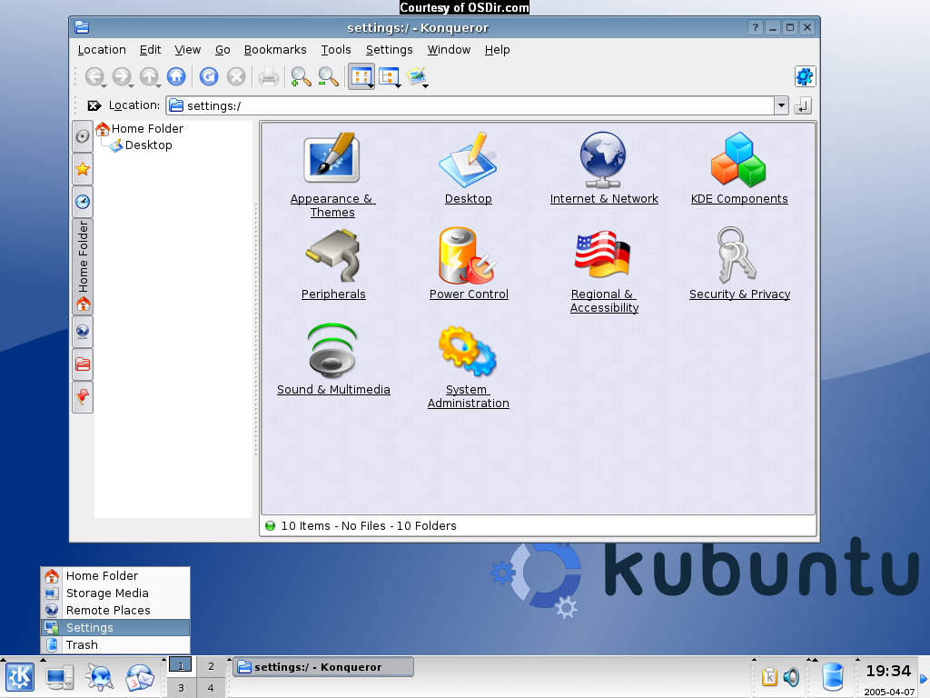Open System Menu computer icon in panel

pyautogui.click(x=60, y=677)
